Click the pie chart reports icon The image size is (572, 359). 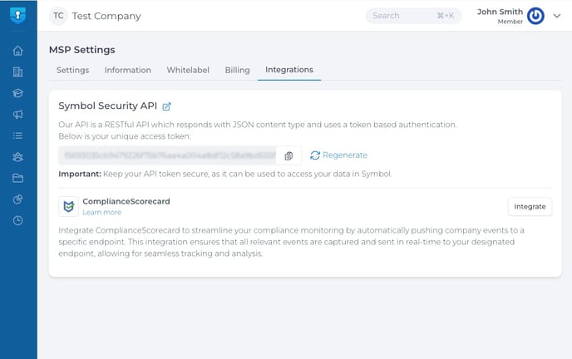coord(17,199)
